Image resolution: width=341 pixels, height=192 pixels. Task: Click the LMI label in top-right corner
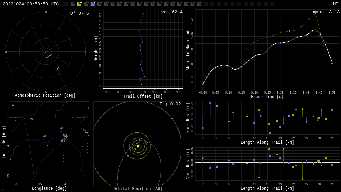click(334, 4)
